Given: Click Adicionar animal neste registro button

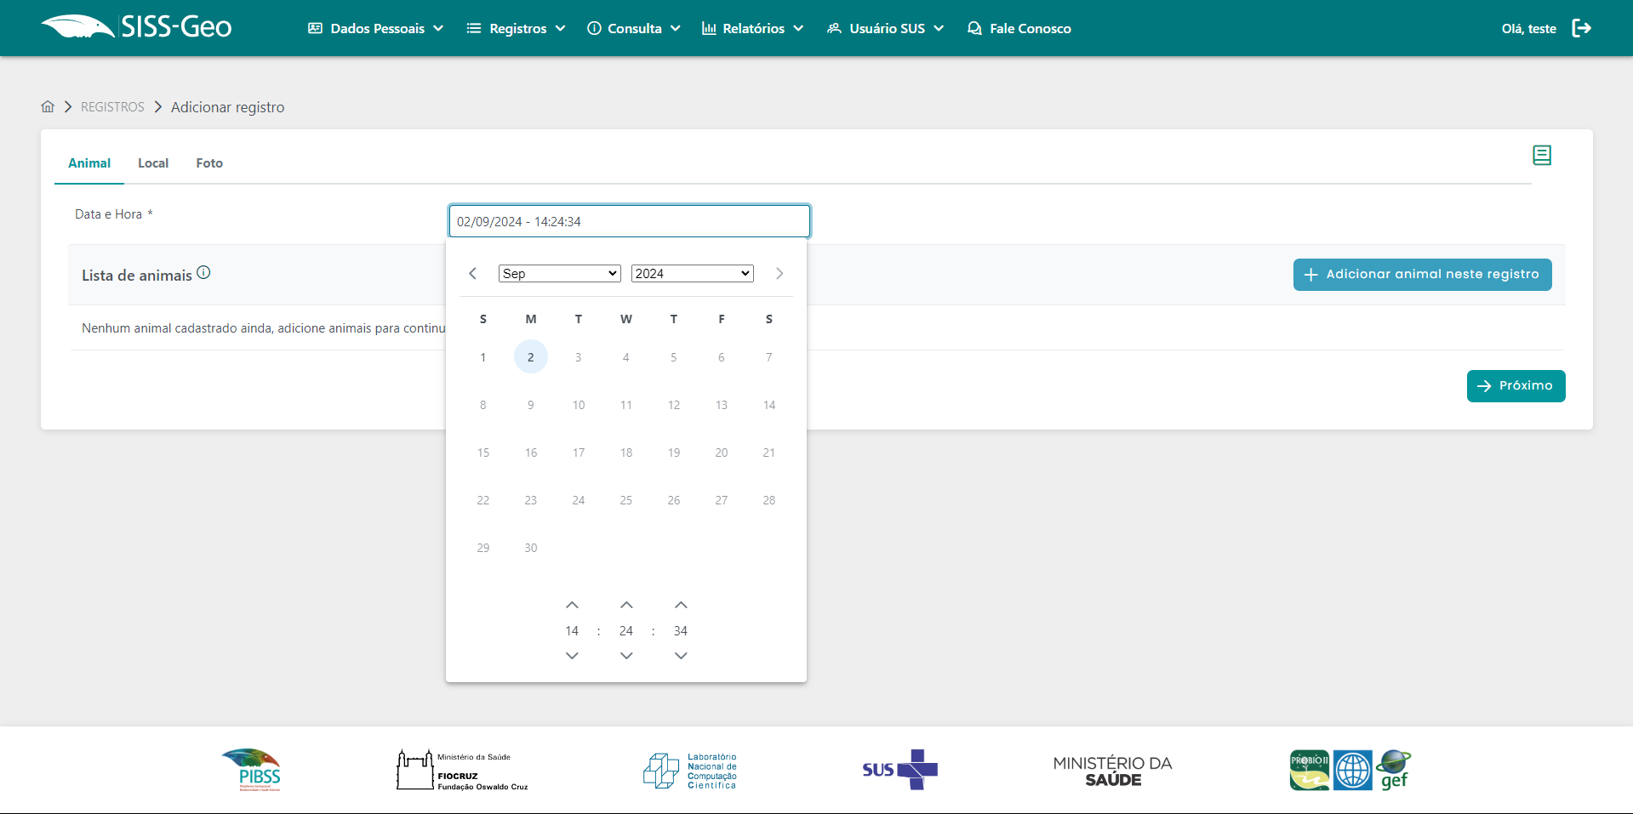Looking at the screenshot, I should (x=1423, y=275).
